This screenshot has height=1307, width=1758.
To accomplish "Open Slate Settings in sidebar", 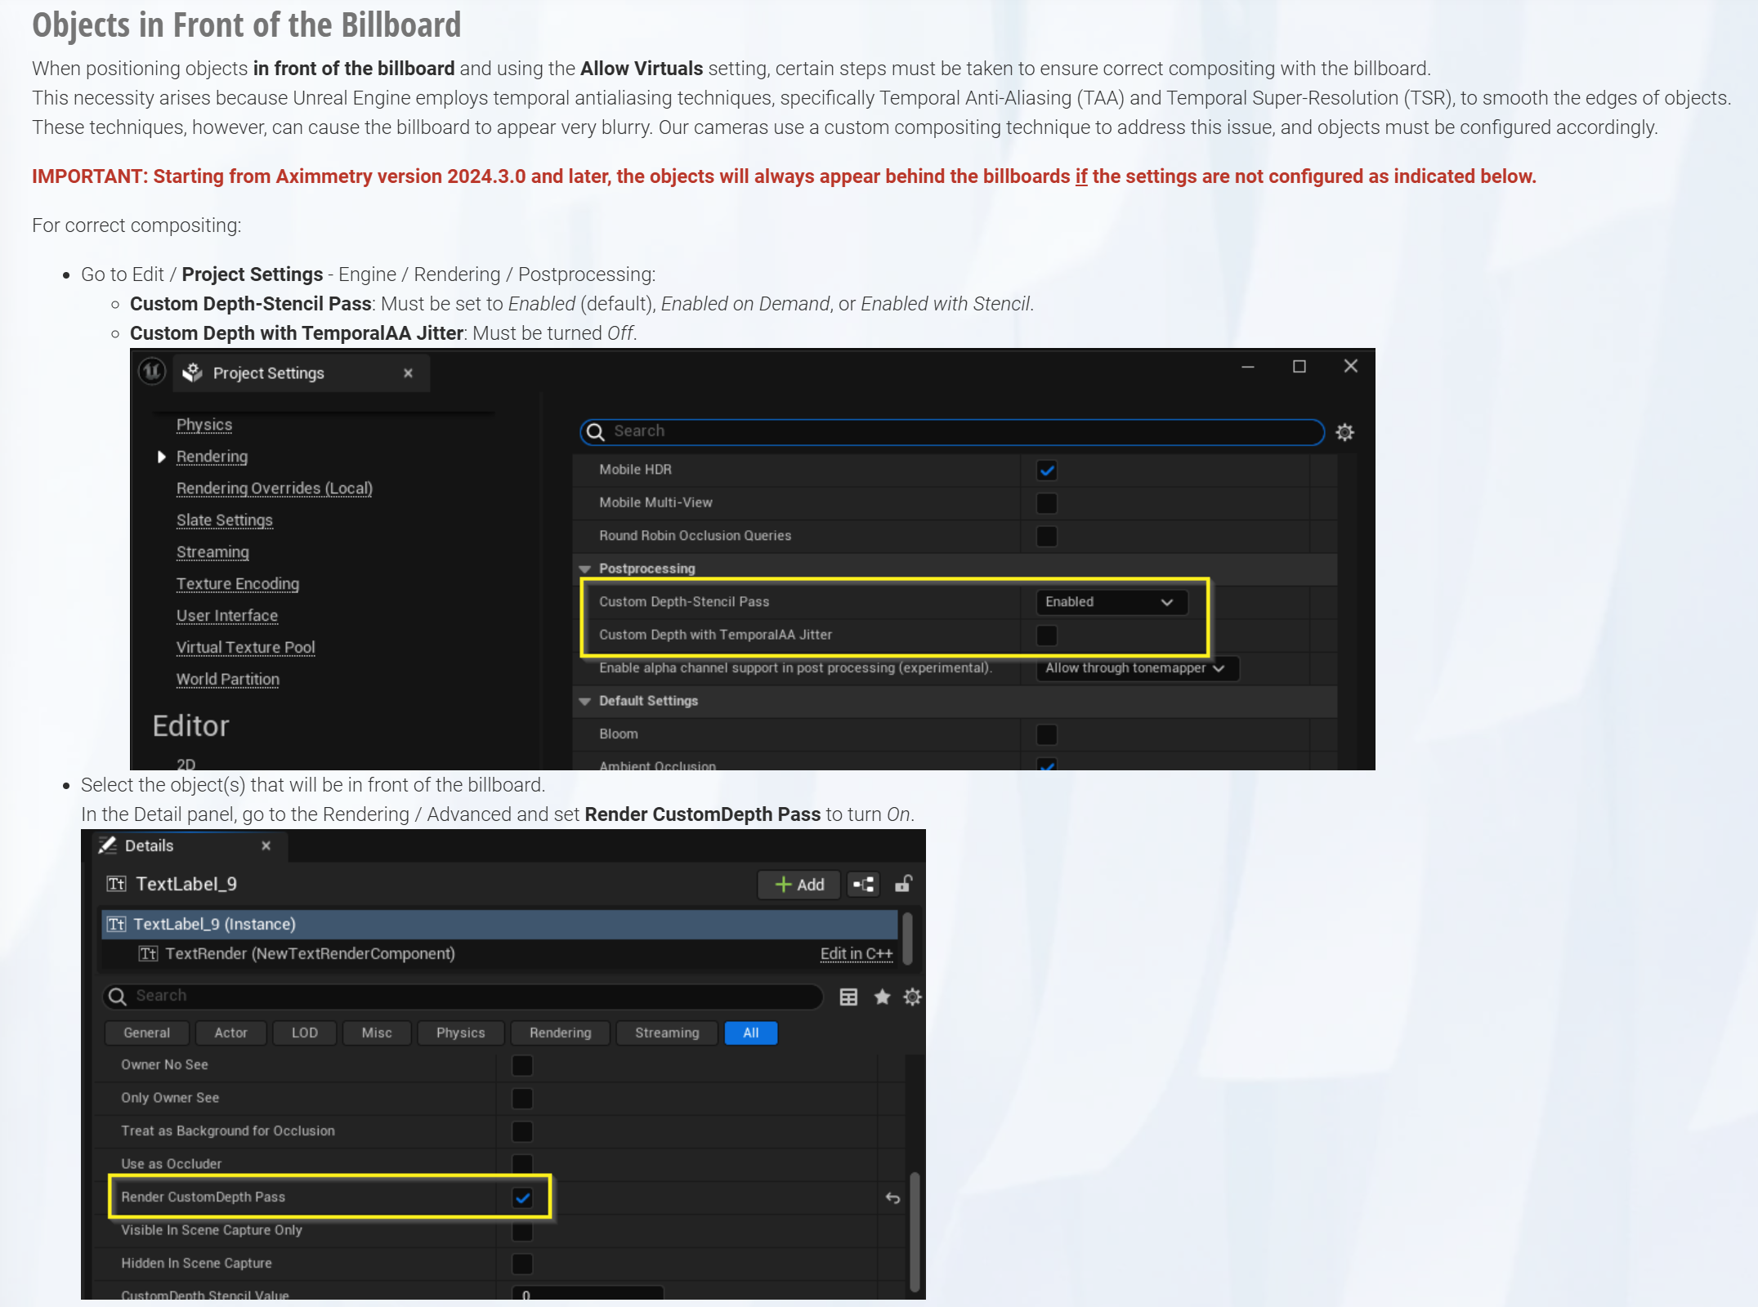I will click(x=225, y=520).
